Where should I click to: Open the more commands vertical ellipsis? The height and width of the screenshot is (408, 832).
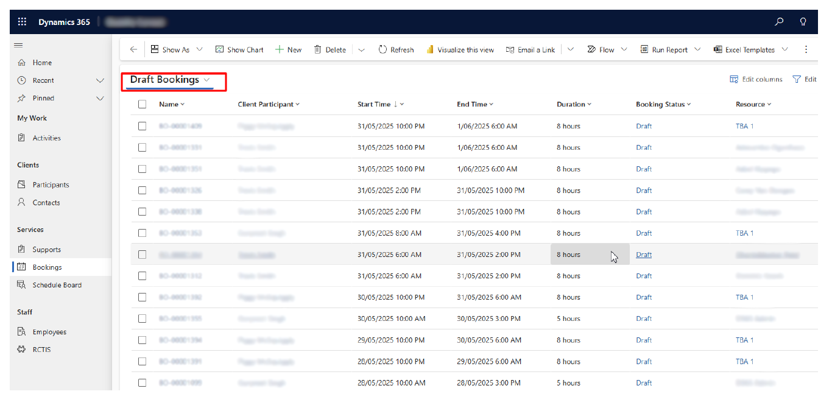pyautogui.click(x=806, y=50)
